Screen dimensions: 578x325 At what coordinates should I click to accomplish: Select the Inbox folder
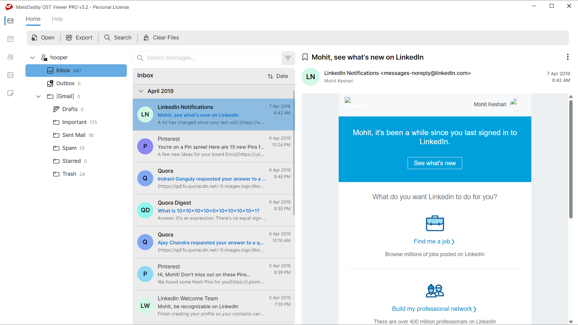click(76, 70)
